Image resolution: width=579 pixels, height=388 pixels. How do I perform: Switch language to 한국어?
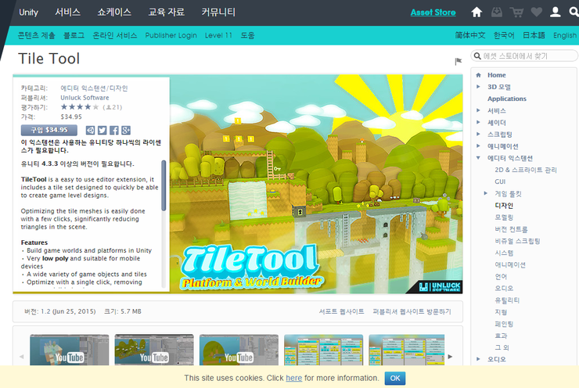point(504,35)
